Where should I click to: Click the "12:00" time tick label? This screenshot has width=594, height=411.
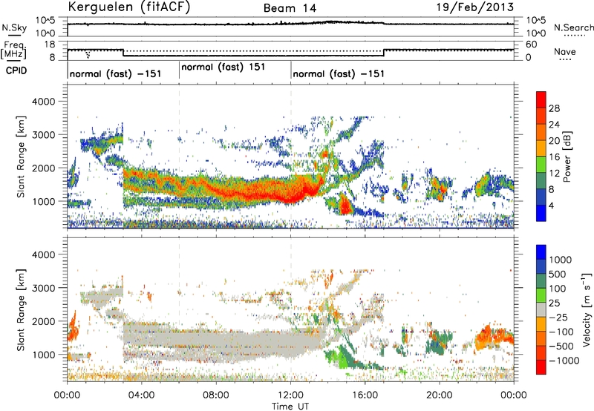click(290, 395)
